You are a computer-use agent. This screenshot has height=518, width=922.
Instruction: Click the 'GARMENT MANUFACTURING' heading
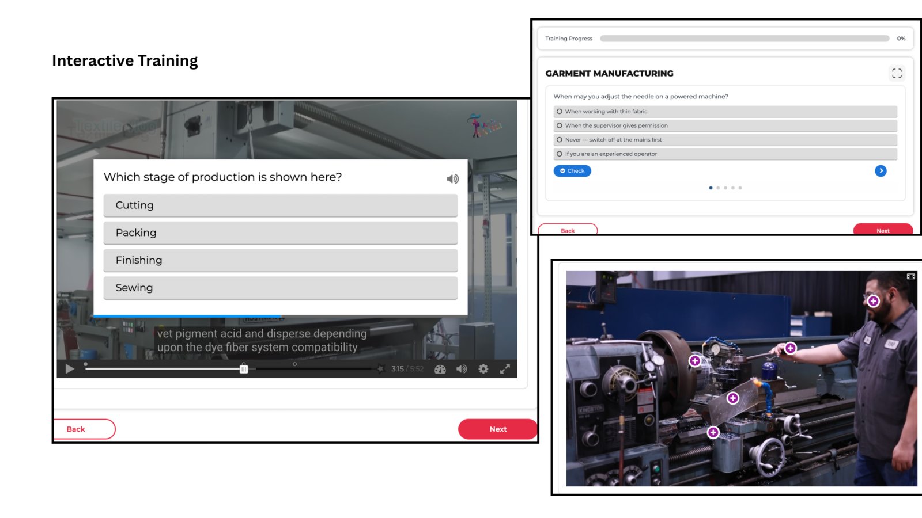pos(609,74)
